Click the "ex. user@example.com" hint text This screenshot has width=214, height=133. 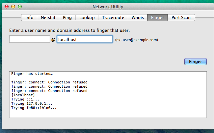point(137,40)
